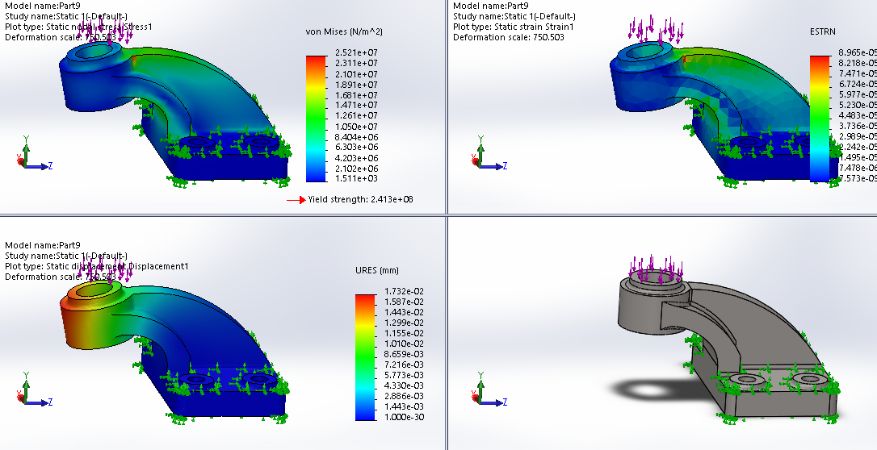The image size is (877, 450).
Task: Click the coordinate triad in the strain plot viewport
Action: pos(489,153)
